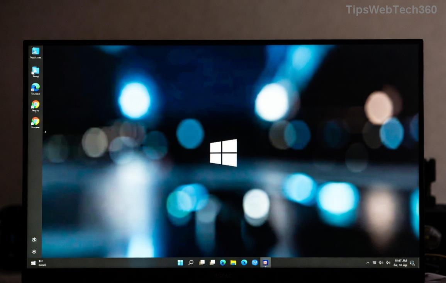Expand hidden icons with the tray chevron

367,263
